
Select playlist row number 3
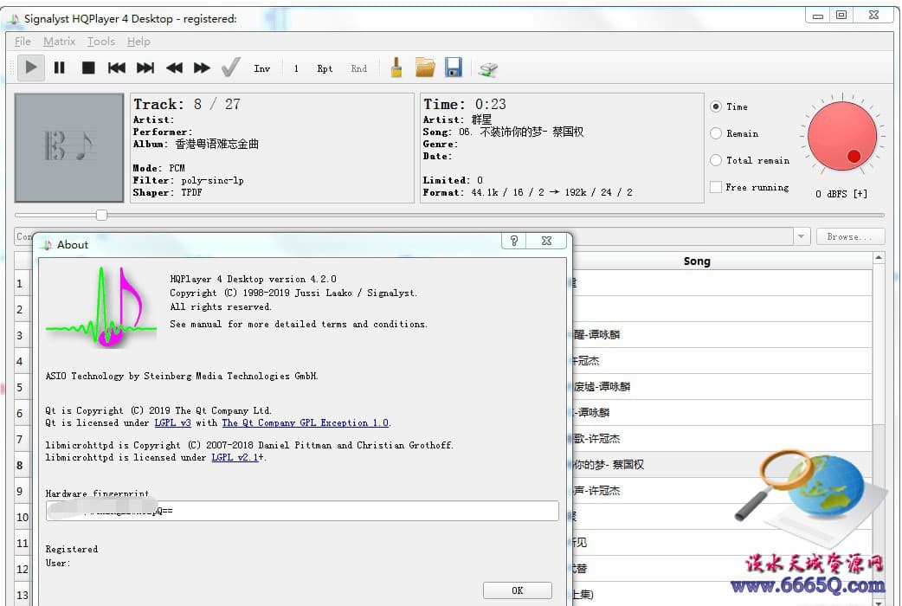coord(20,336)
